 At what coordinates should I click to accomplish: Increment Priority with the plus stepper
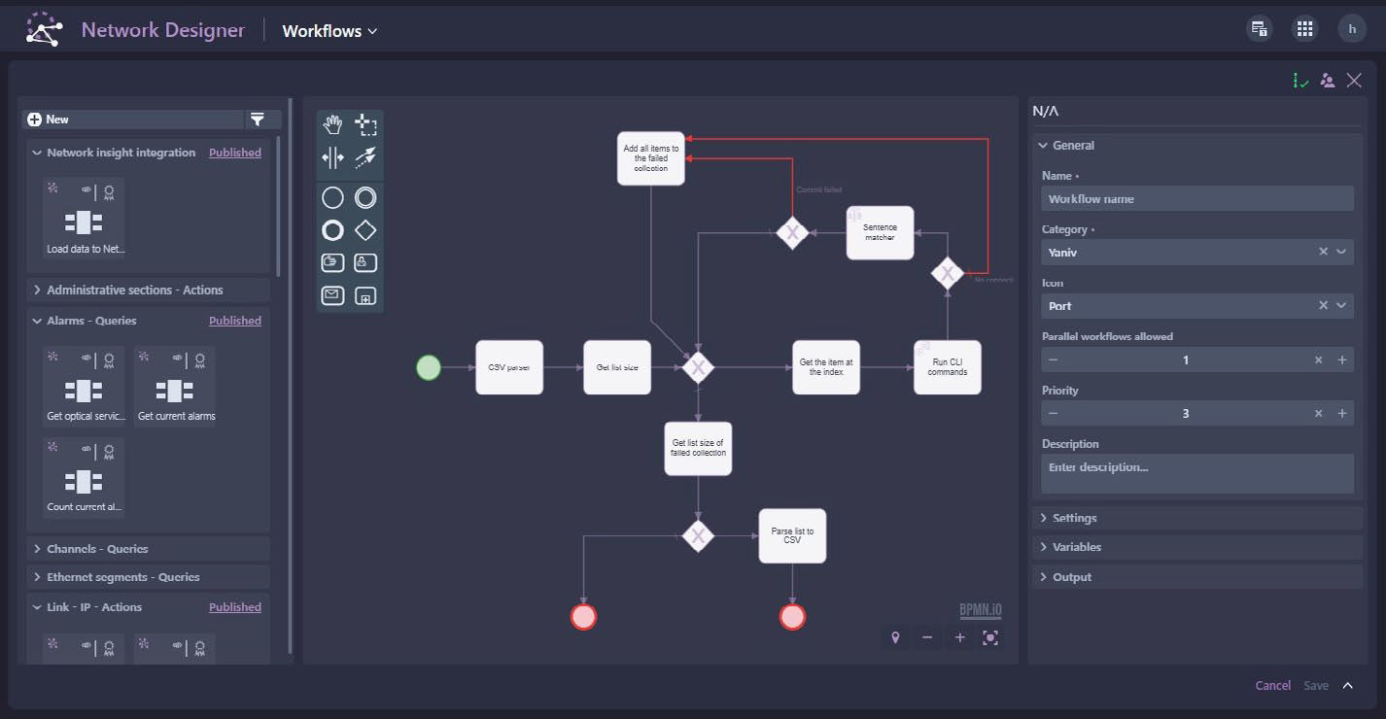coord(1342,413)
